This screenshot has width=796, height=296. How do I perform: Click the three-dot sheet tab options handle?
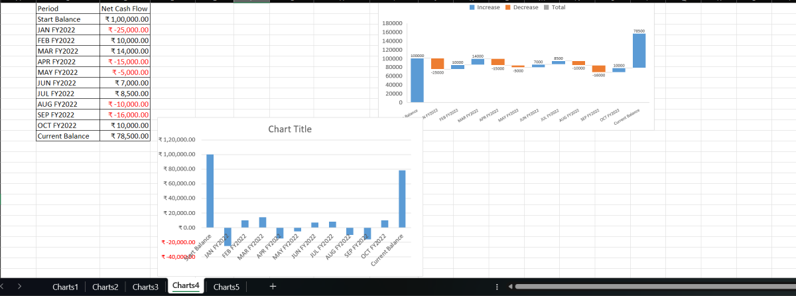click(497, 287)
